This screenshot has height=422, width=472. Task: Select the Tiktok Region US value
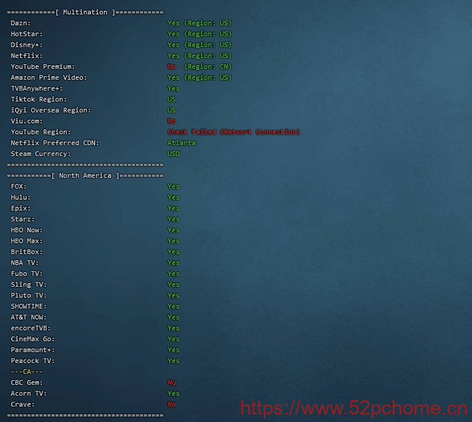point(172,99)
